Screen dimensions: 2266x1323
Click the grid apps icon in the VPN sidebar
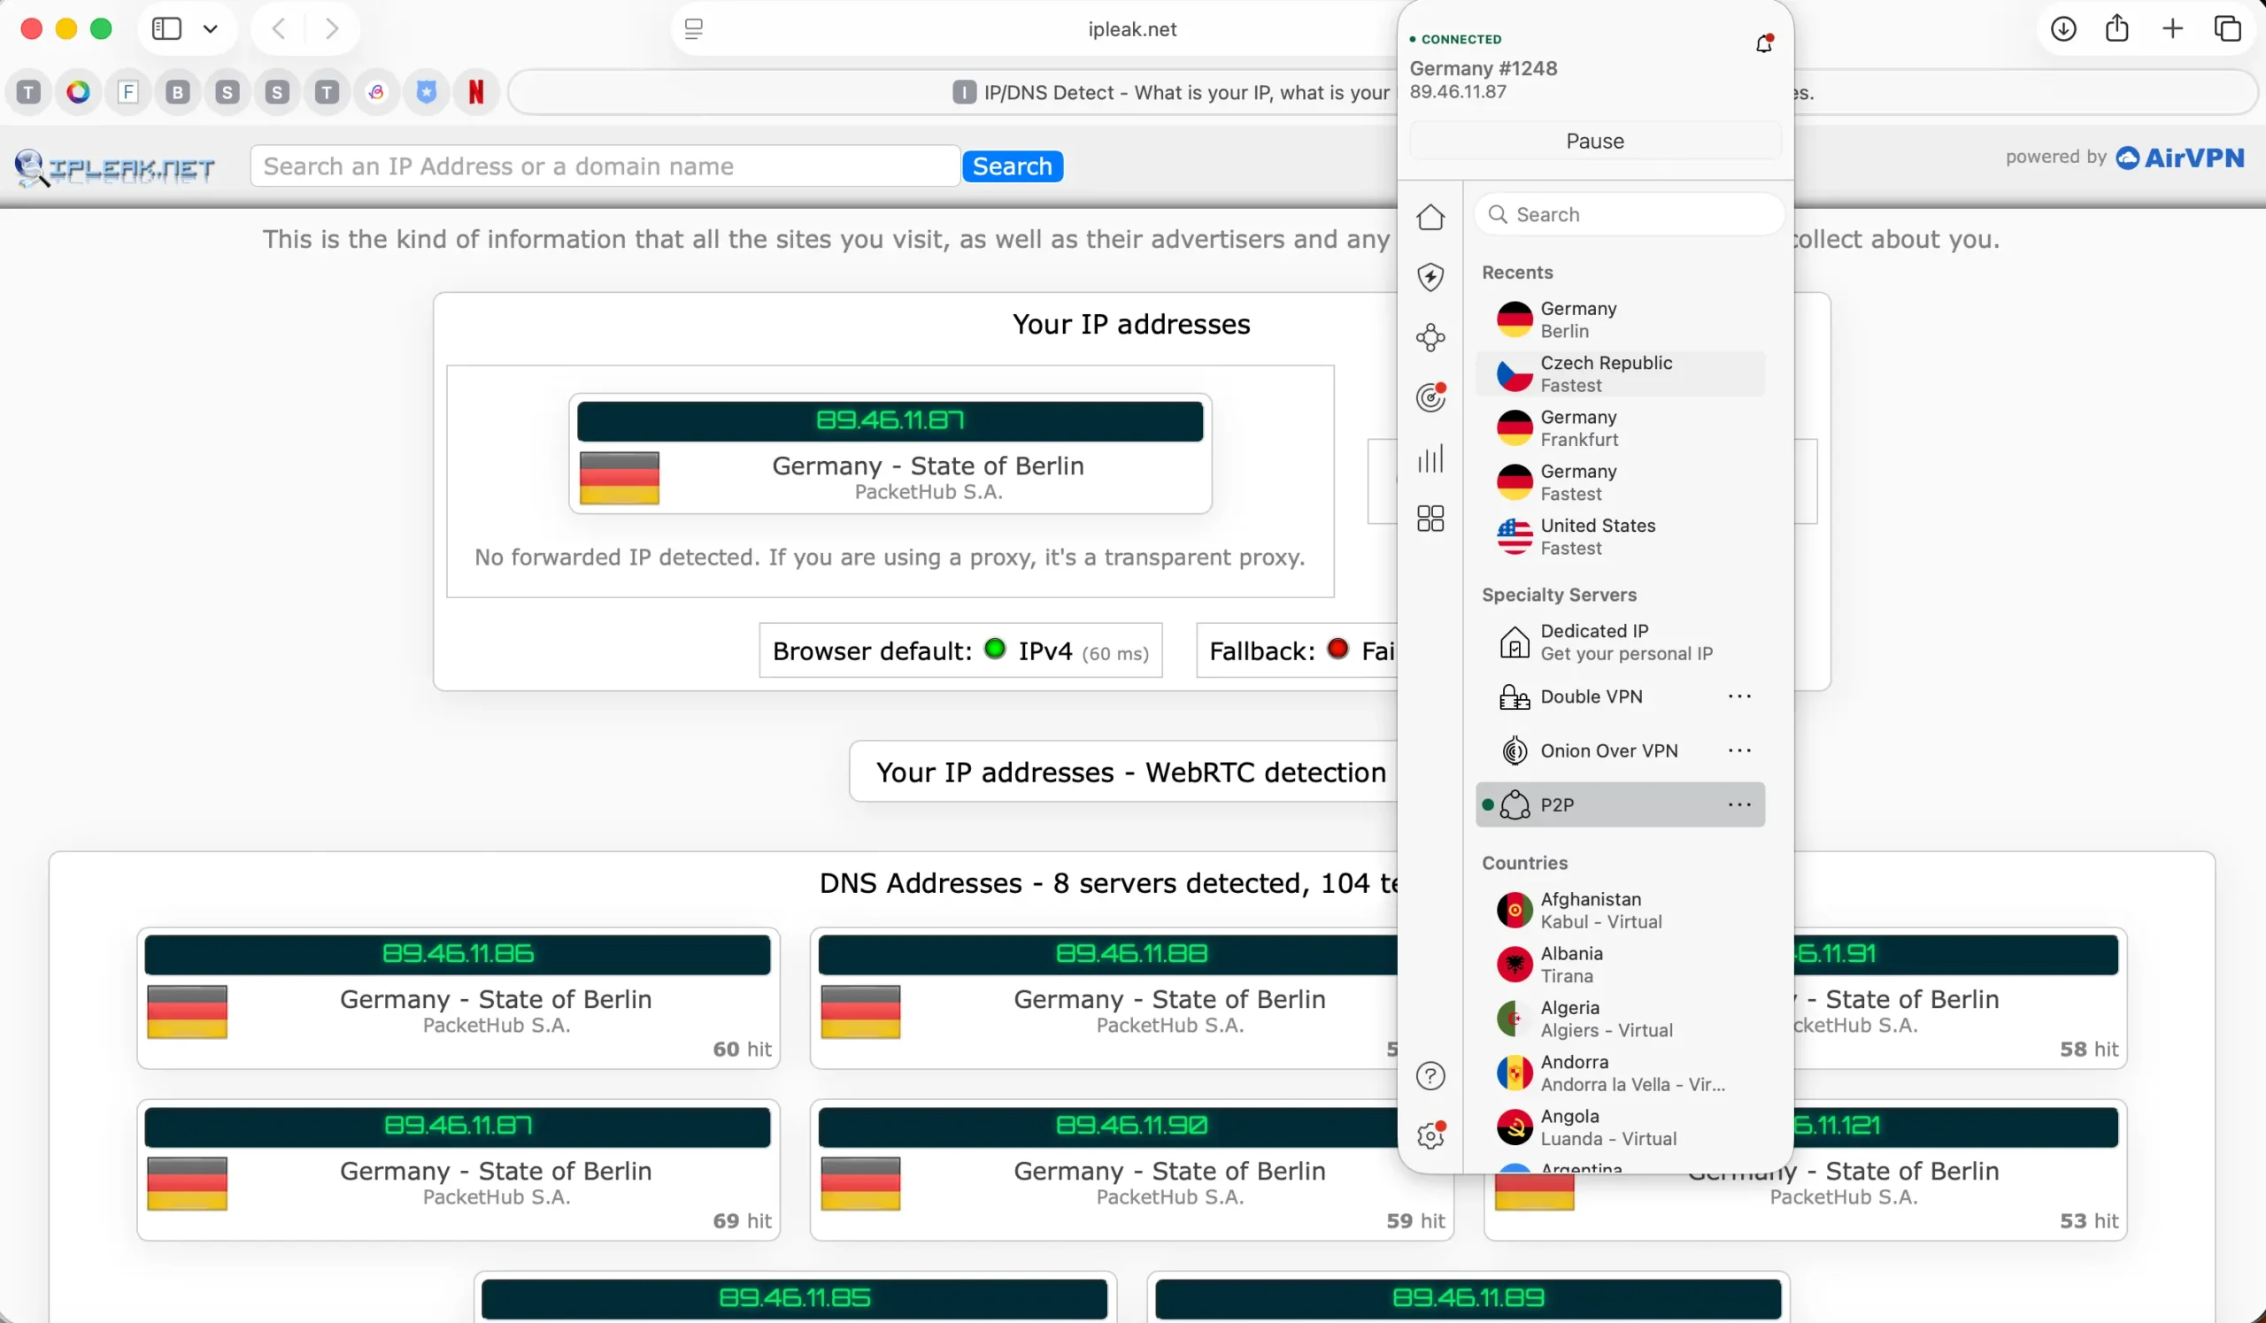click(x=1430, y=518)
